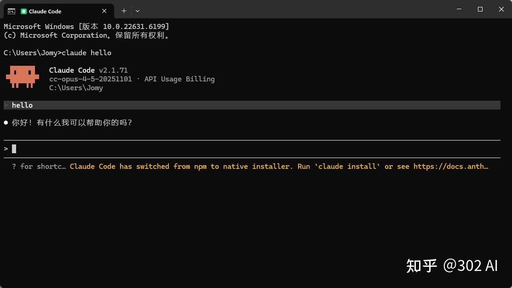Select the Claude Code tab title
The width and height of the screenshot is (512, 288).
45,11
